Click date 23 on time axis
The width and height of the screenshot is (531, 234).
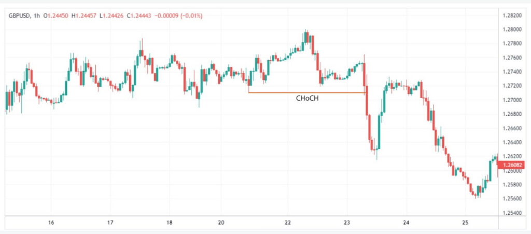[346, 223]
